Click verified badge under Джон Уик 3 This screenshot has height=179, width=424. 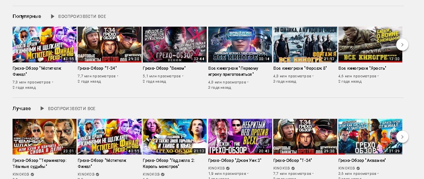(x=228, y=168)
